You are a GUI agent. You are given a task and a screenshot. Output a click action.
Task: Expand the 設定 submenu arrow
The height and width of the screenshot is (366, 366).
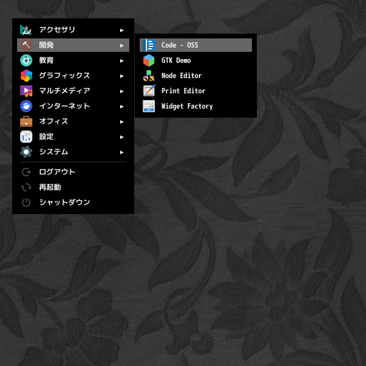(121, 137)
